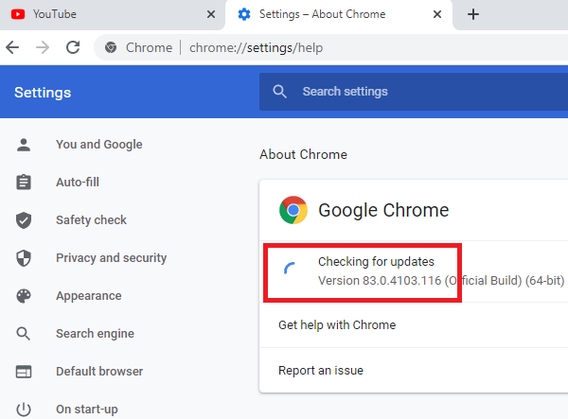Image resolution: width=568 pixels, height=419 pixels.
Task: Click the chrome://settings/help address bar
Action: tap(331, 47)
